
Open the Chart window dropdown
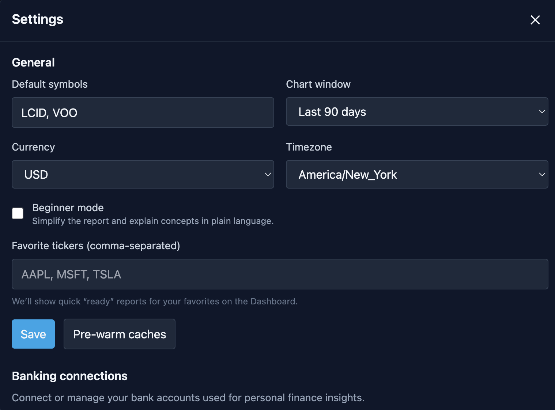pyautogui.click(x=417, y=111)
